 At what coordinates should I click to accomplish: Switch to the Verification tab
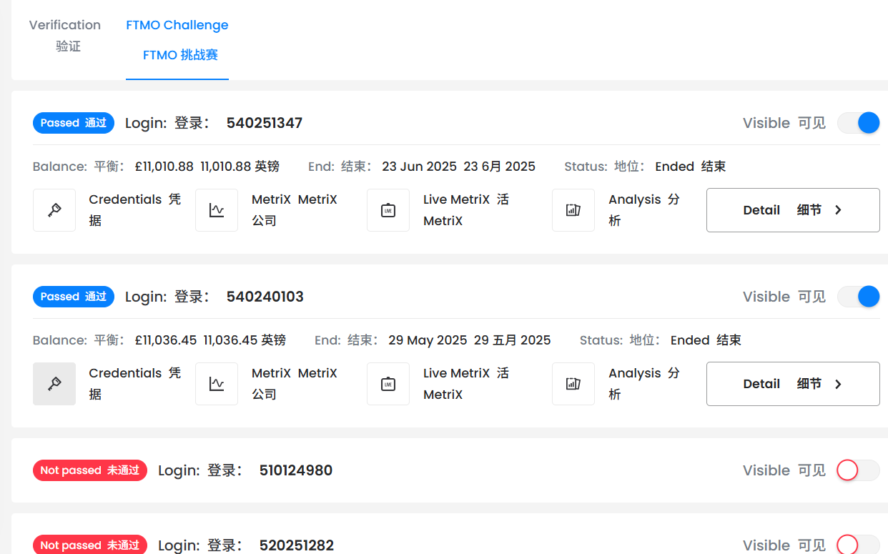click(65, 36)
